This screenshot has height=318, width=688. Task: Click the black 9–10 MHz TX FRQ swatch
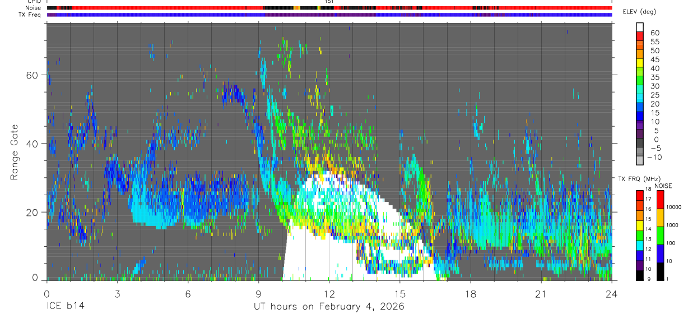click(640, 275)
